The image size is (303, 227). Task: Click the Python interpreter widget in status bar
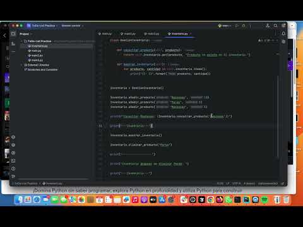[x=268, y=183]
